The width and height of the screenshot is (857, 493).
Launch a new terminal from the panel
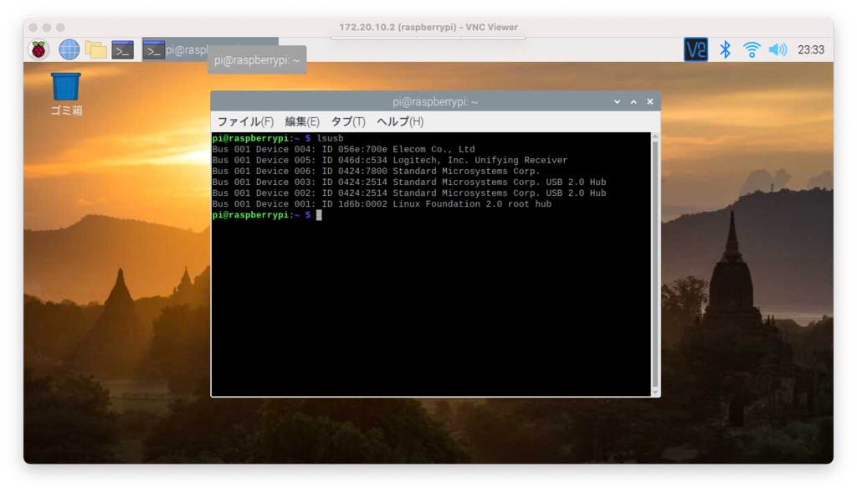[123, 49]
